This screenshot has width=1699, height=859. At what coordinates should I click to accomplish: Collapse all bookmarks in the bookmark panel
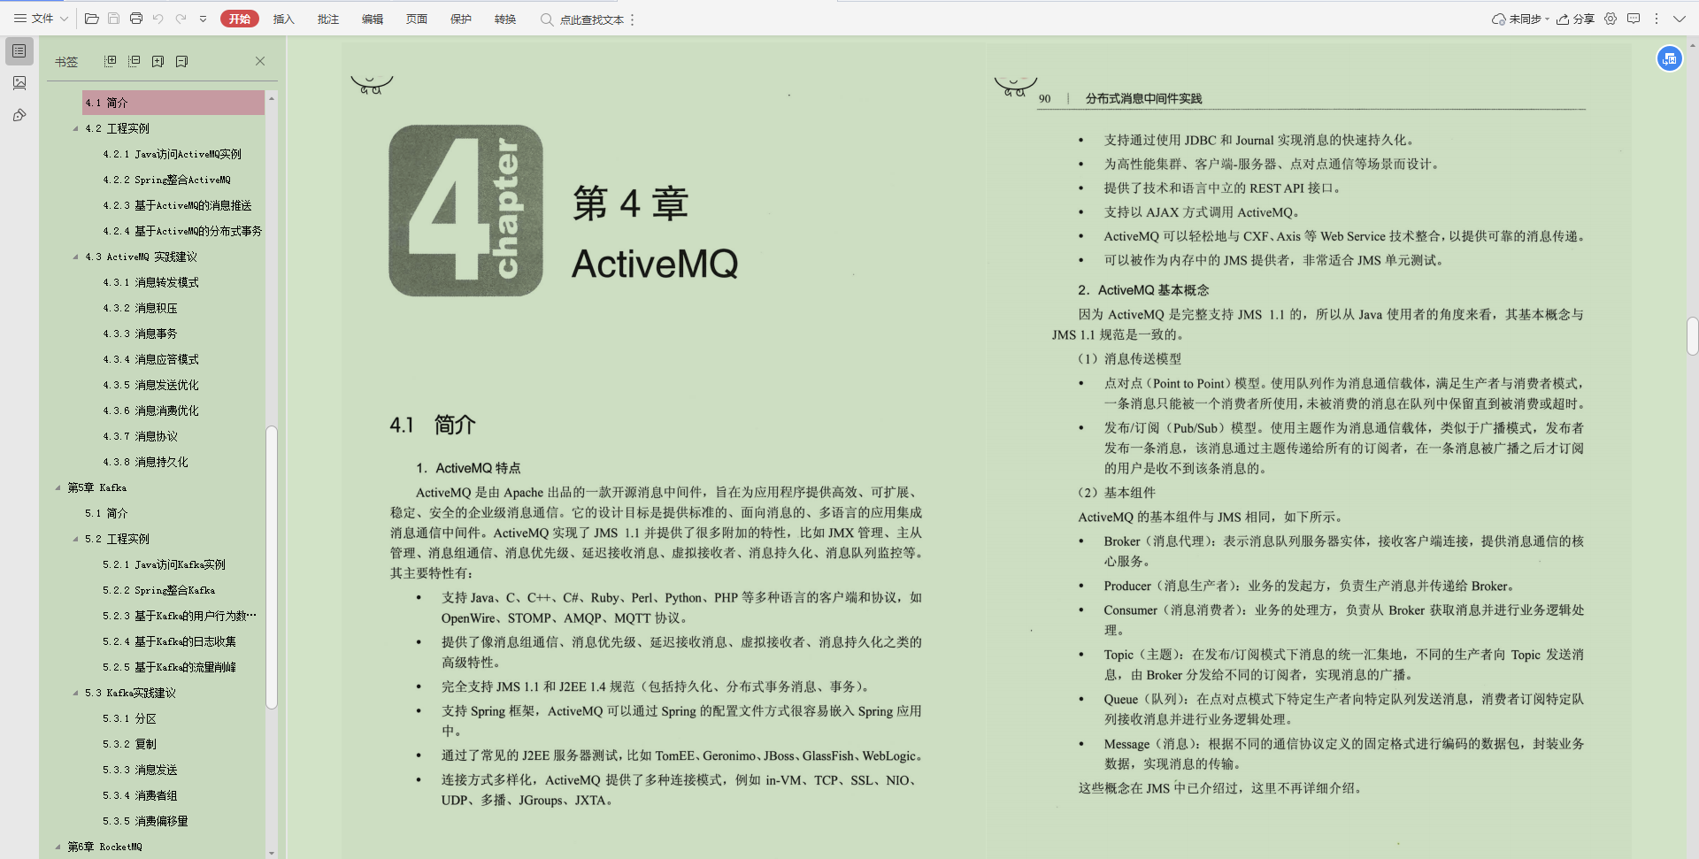click(x=134, y=61)
